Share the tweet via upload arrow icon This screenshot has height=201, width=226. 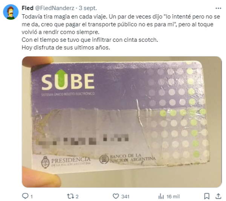tap(218, 196)
